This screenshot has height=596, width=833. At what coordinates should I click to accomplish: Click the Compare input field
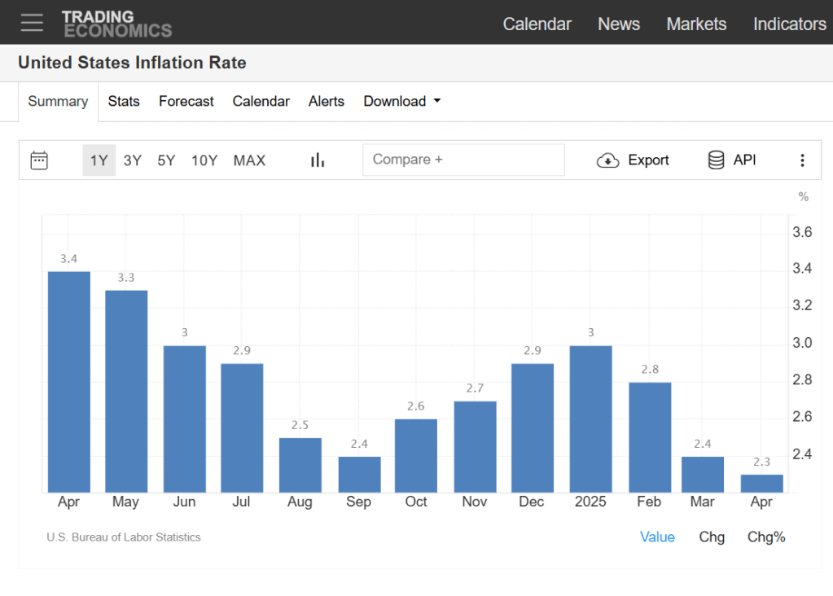coord(463,160)
